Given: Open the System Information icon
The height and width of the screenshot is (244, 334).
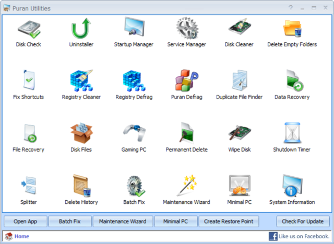Looking at the screenshot, I should (x=292, y=185).
